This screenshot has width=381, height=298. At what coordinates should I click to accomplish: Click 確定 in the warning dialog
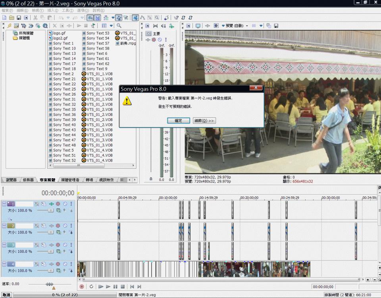click(x=178, y=120)
